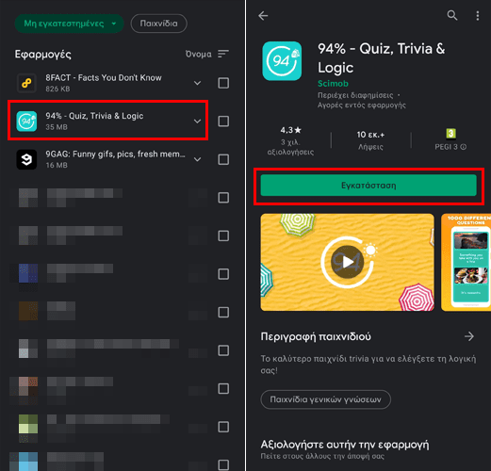Viewport: 491px width, 471px height.
Task: Tap the 94% - Quiz, Trivia & Logic list title
Action: 94,116
